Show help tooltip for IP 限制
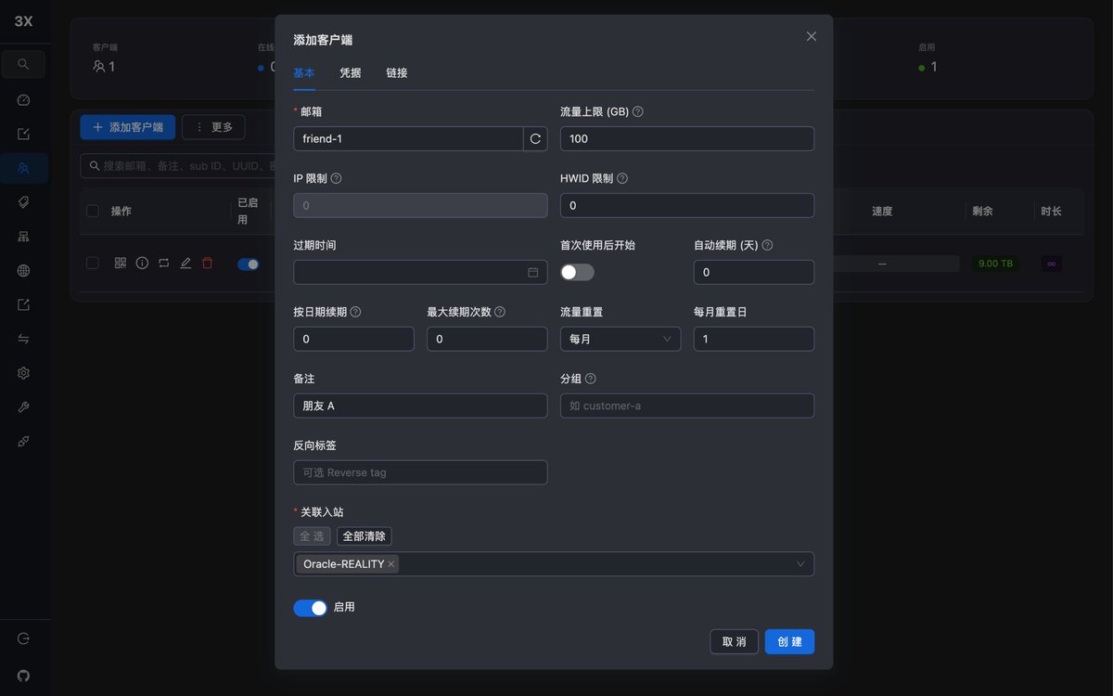 (x=337, y=178)
